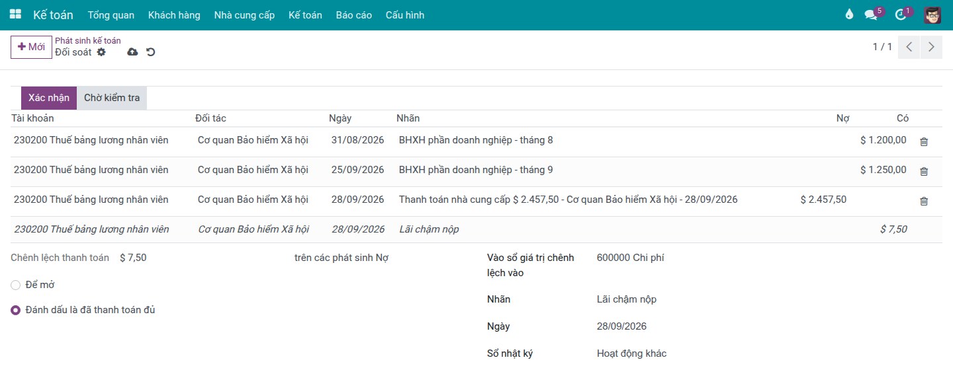The width and height of the screenshot is (953, 370).
Task: Click the discard changes undo icon
Action: [151, 52]
